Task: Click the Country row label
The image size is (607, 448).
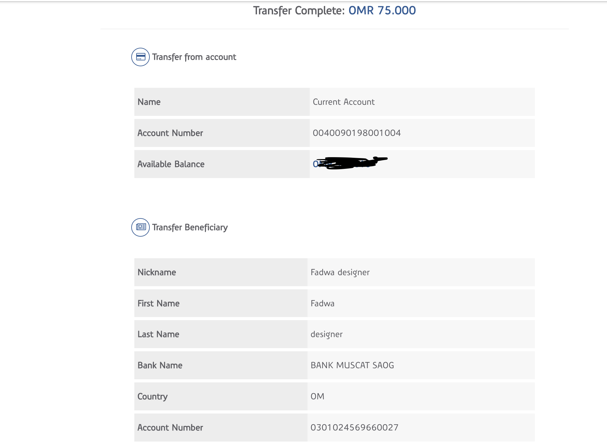Action: coord(153,397)
